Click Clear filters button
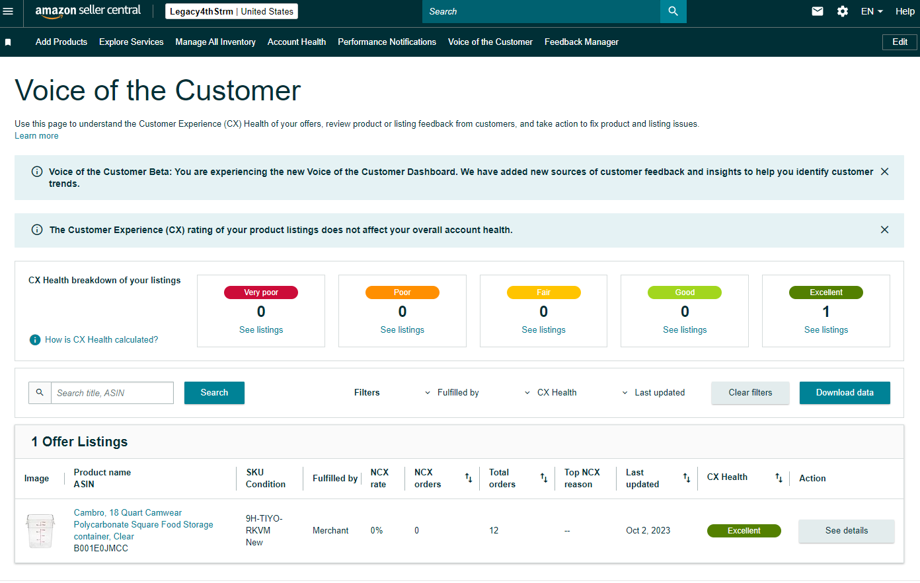This screenshot has width=920, height=583. (x=750, y=393)
